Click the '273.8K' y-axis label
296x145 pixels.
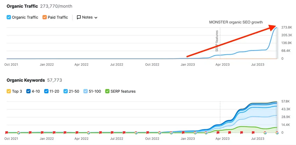pyautogui.click(x=287, y=27)
